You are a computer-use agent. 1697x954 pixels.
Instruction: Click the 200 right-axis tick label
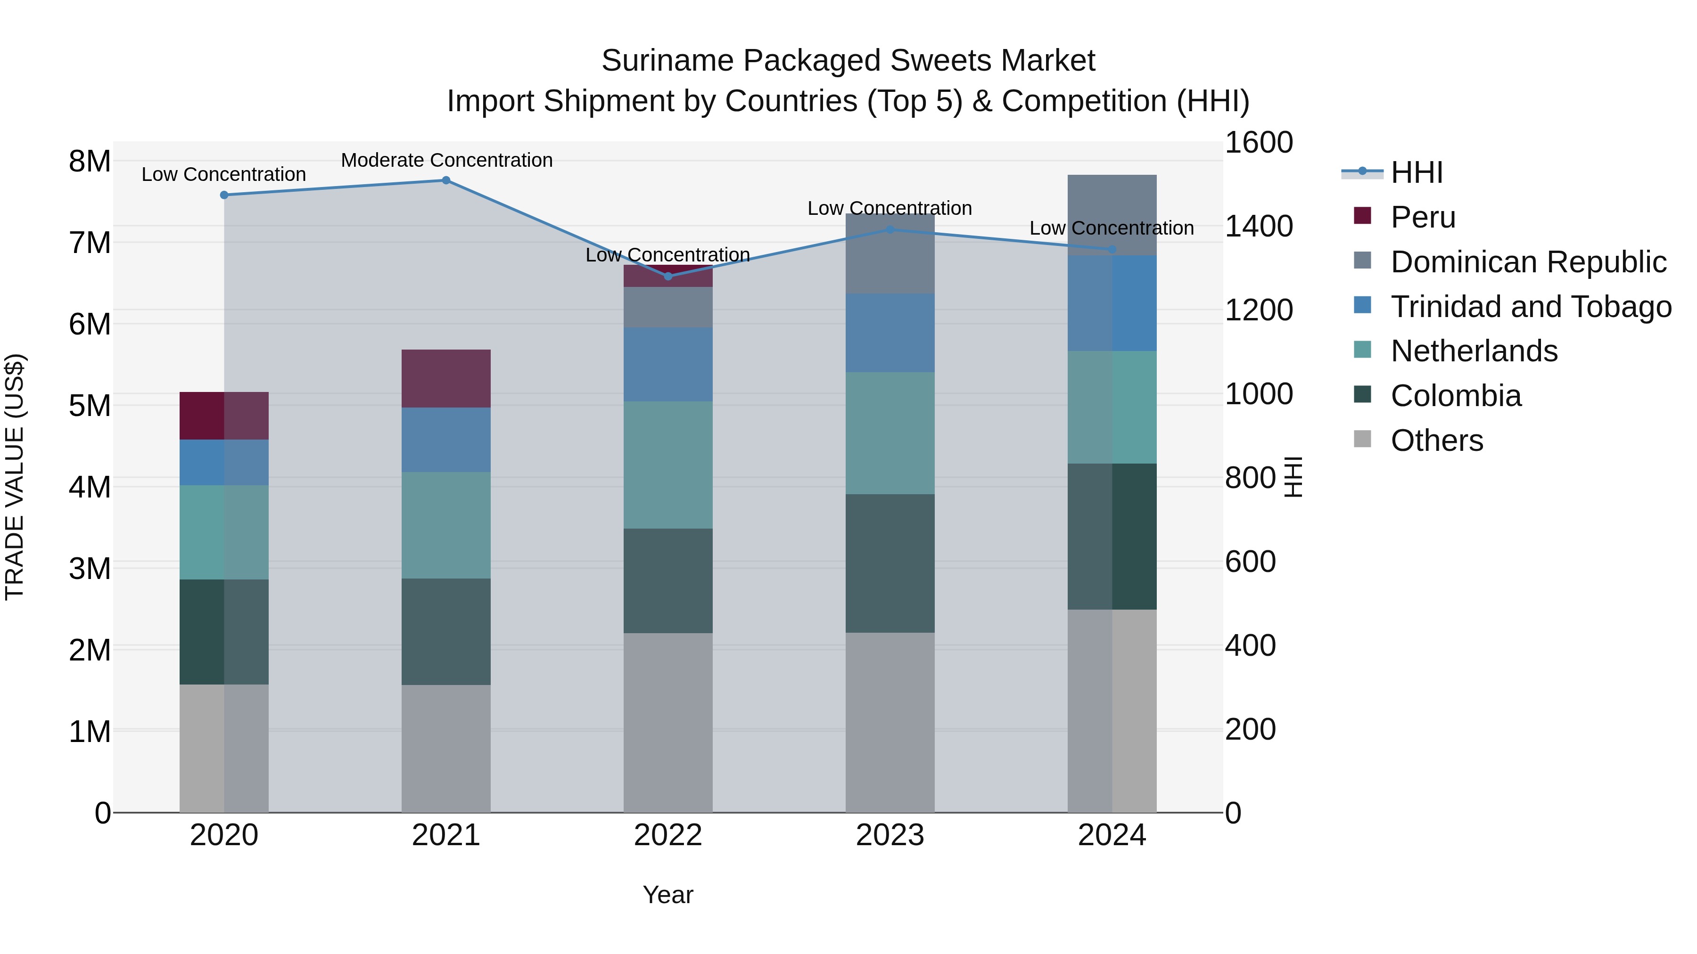[x=1250, y=729]
